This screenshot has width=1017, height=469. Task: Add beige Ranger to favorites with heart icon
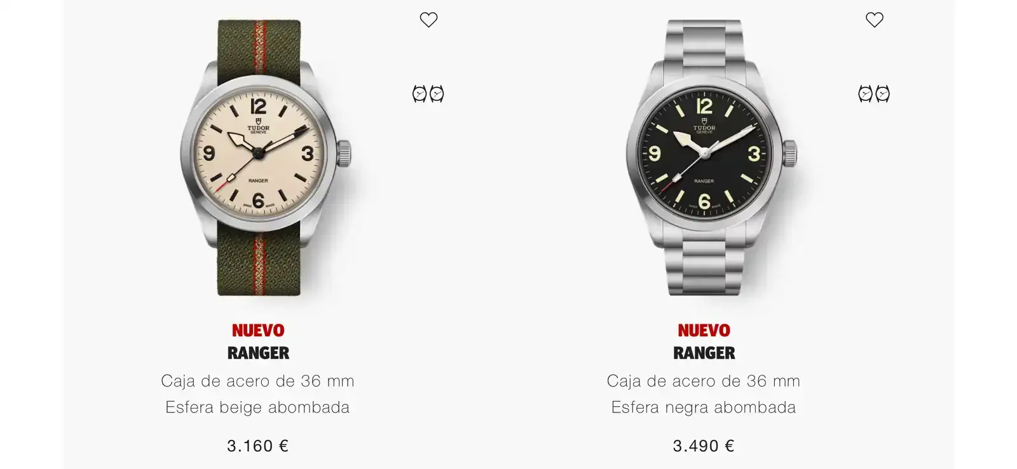click(428, 20)
